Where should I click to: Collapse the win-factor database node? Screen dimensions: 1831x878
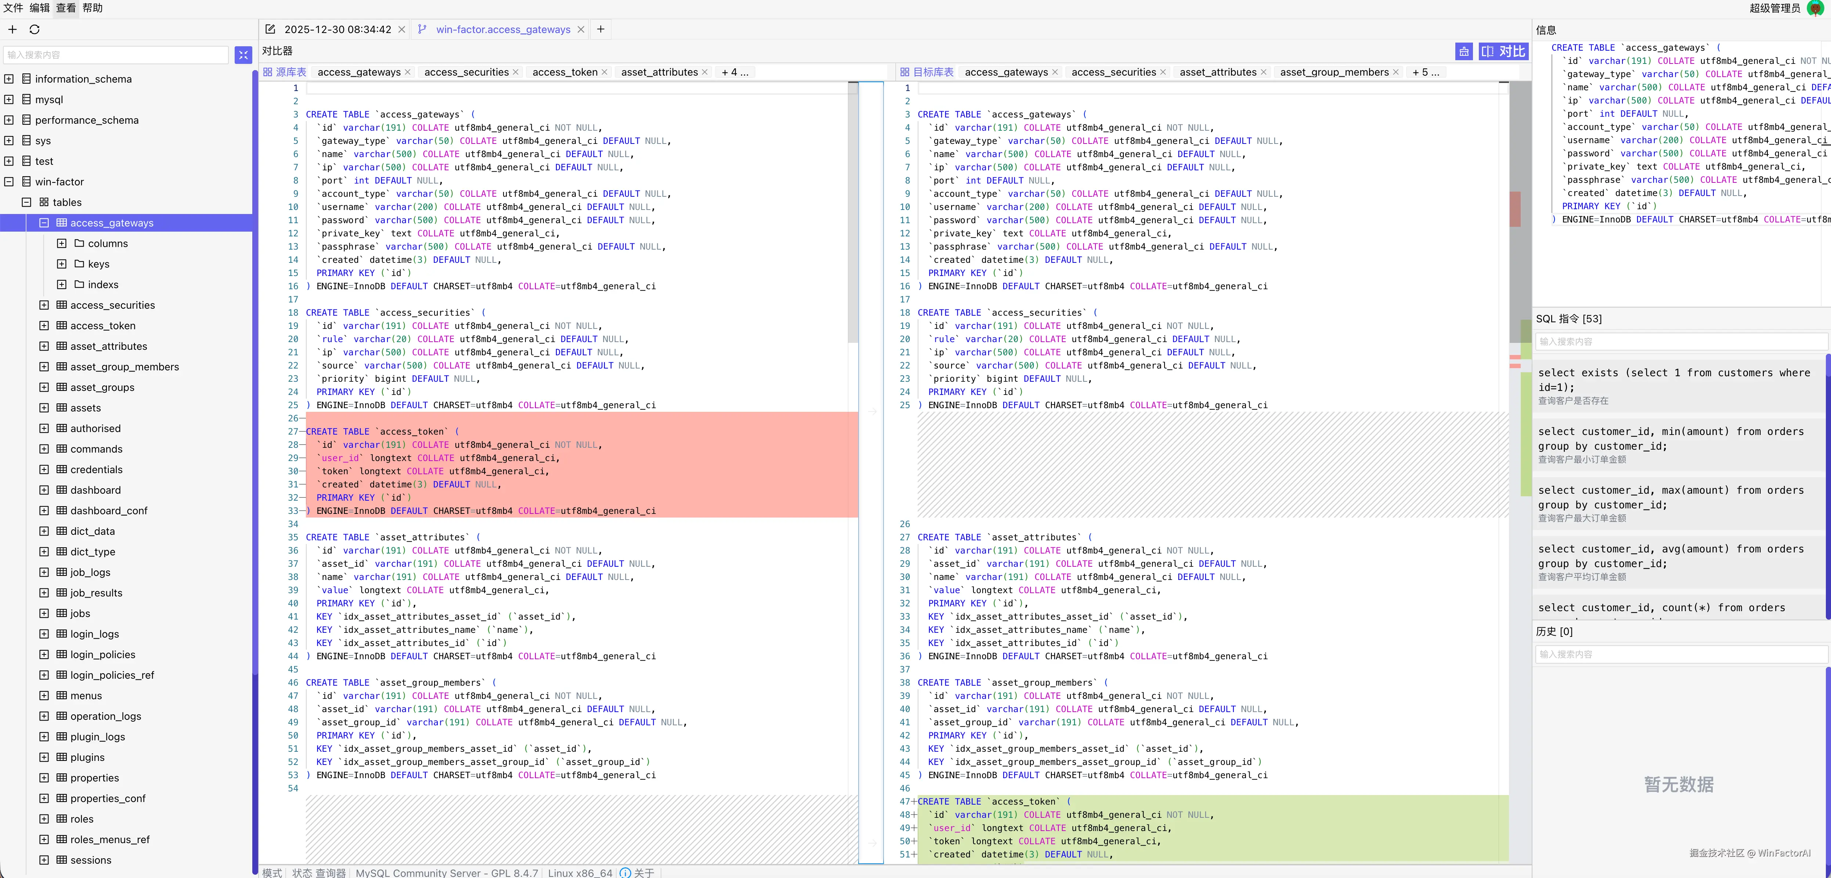(x=9, y=182)
